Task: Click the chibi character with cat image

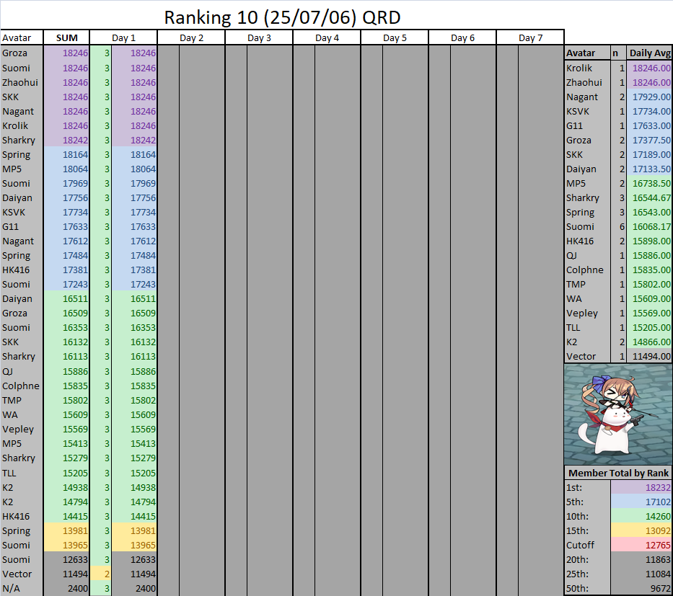Action: click(618, 414)
